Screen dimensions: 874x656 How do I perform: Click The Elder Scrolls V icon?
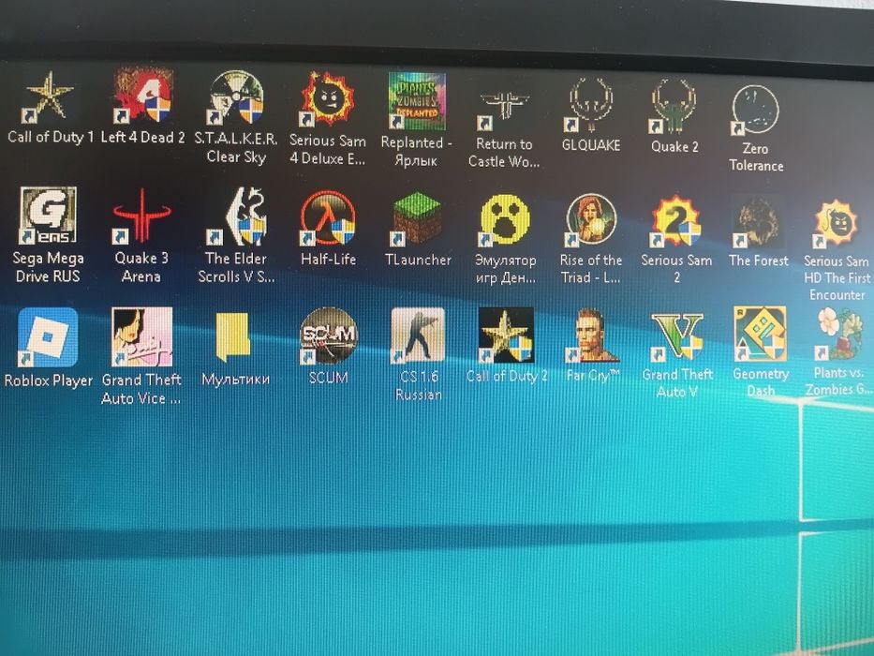point(236,216)
